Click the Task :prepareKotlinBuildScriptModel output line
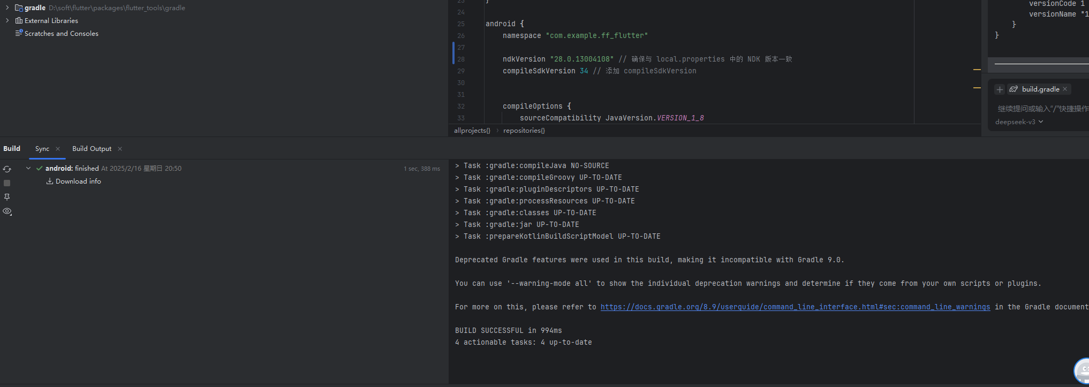 [x=558, y=236]
